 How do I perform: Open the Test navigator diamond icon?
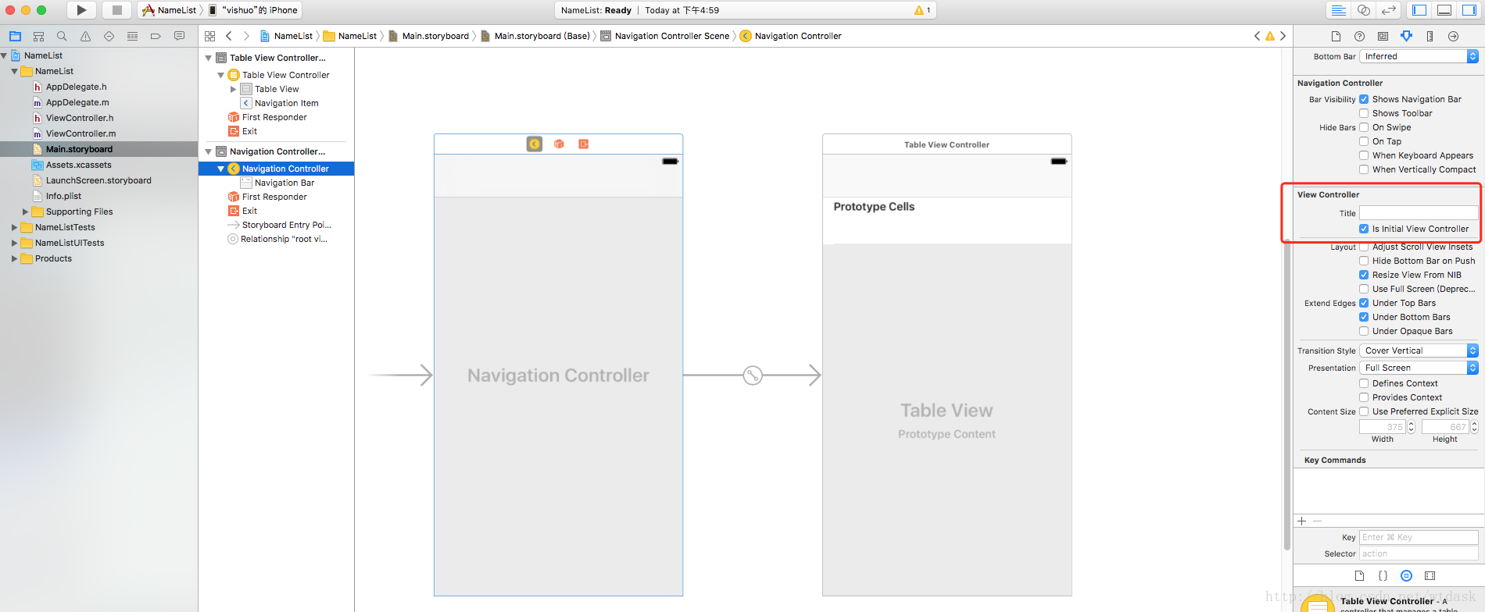tap(109, 36)
